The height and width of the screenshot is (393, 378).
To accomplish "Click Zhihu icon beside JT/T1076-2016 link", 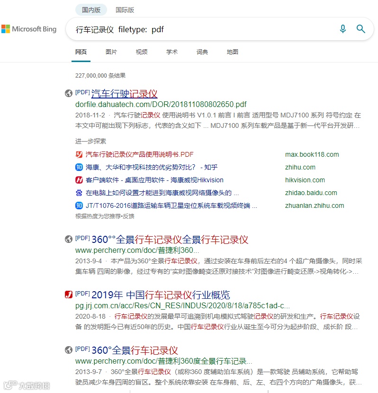I will pyautogui.click(x=79, y=205).
